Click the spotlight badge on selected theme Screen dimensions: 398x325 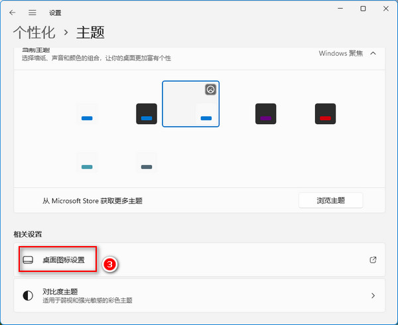210,90
